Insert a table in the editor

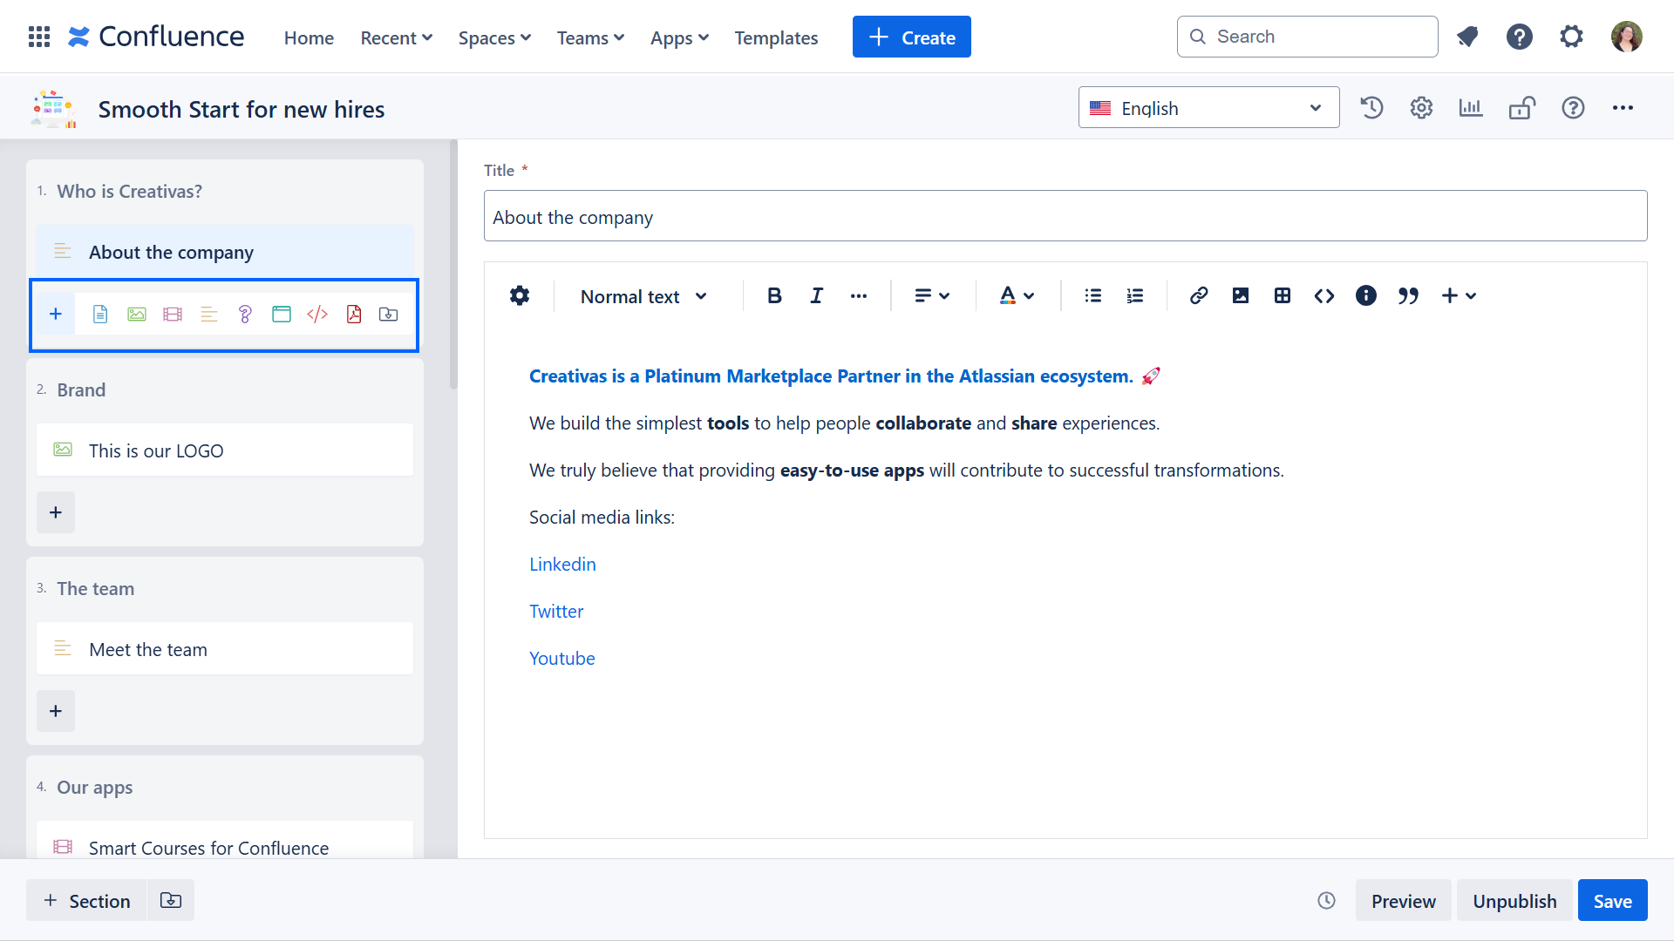(x=1282, y=296)
